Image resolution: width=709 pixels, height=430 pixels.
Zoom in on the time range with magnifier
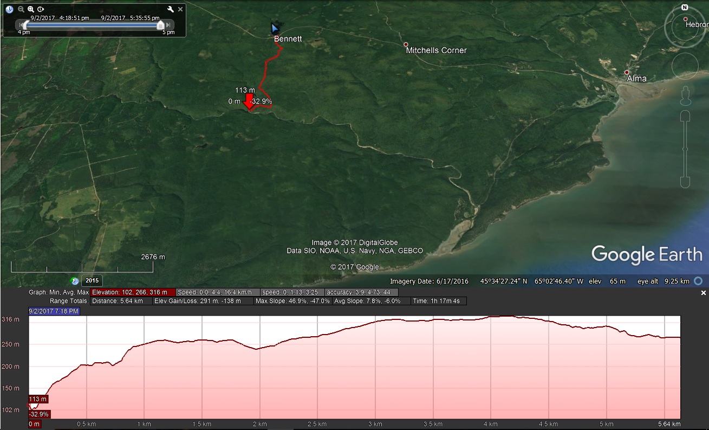pyautogui.click(x=30, y=9)
